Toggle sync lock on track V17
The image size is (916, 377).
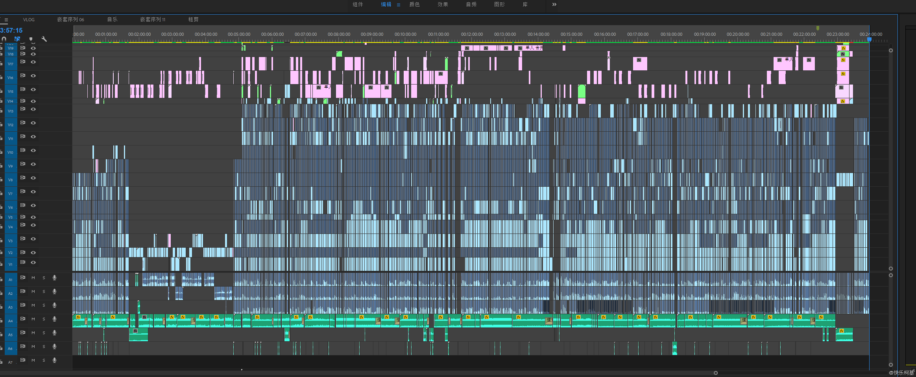coord(23,62)
